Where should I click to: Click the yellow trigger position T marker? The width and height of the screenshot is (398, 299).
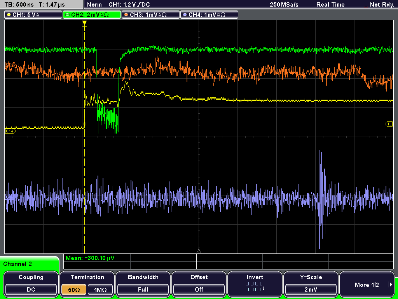84,26
